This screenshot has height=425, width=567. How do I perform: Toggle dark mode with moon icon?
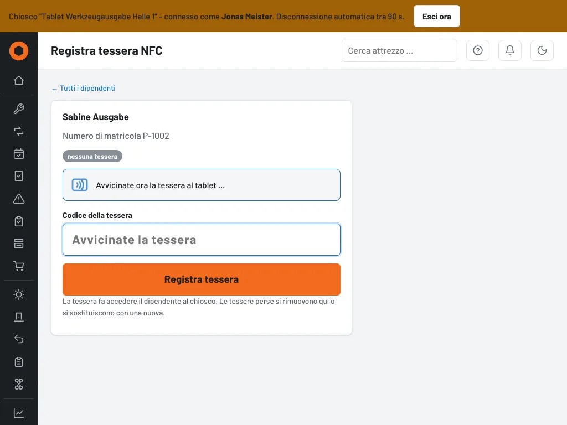click(542, 50)
